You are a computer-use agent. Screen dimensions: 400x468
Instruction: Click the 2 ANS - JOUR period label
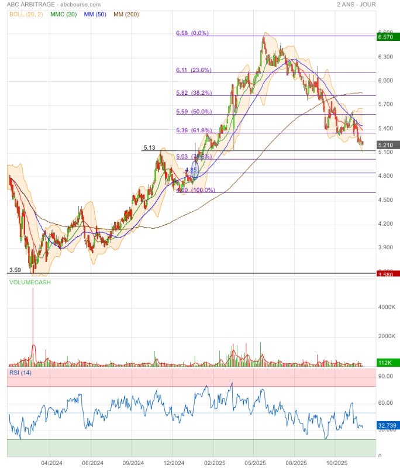pyautogui.click(x=356, y=5)
